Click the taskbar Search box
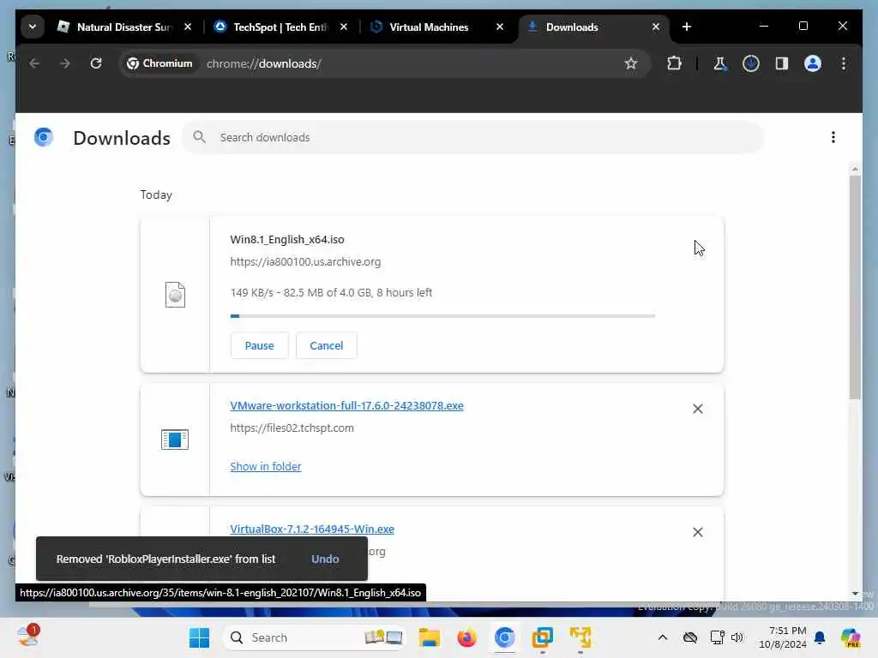 click(x=314, y=637)
